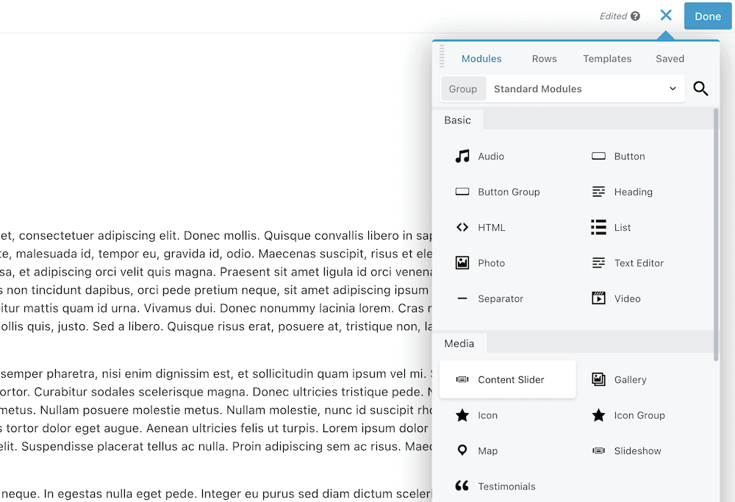Pick the Button module icon
Image resolution: width=735 pixels, height=502 pixels.
pyautogui.click(x=598, y=156)
